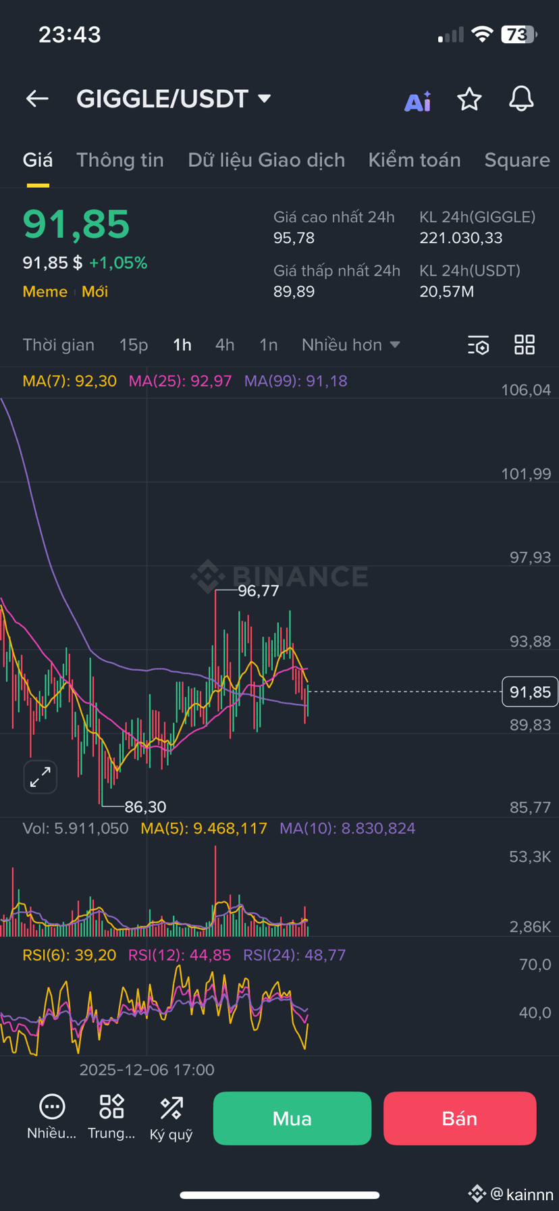559x1211 pixels.
Task: Tap the Mới new tag
Action: click(95, 292)
